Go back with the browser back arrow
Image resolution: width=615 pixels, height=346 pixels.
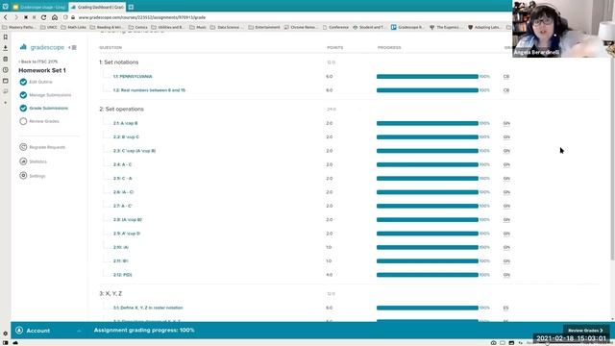[6, 17]
